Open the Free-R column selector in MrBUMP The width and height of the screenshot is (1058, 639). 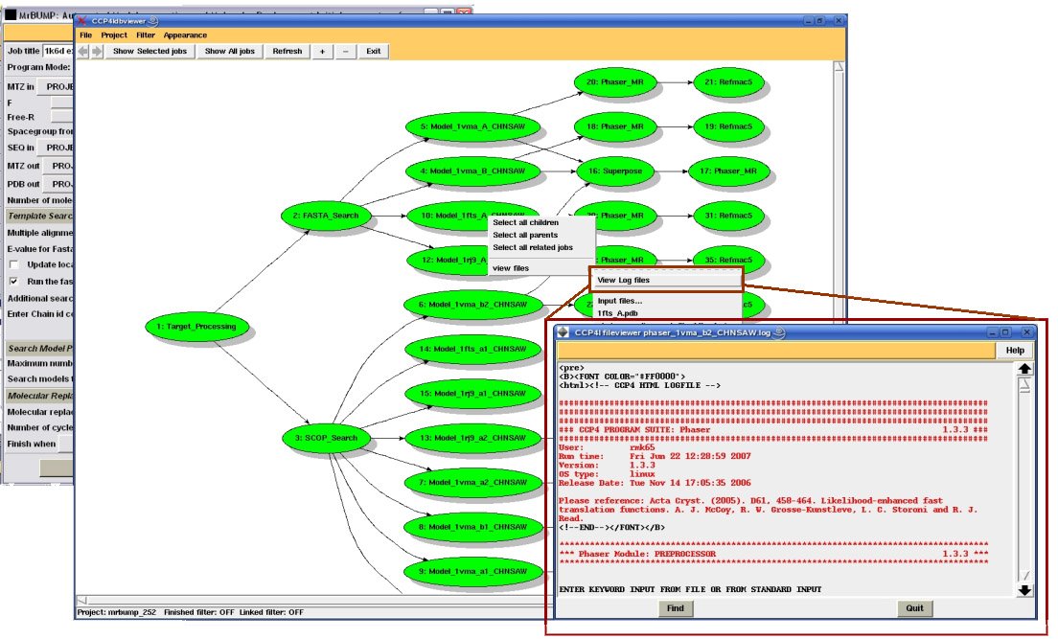62,117
